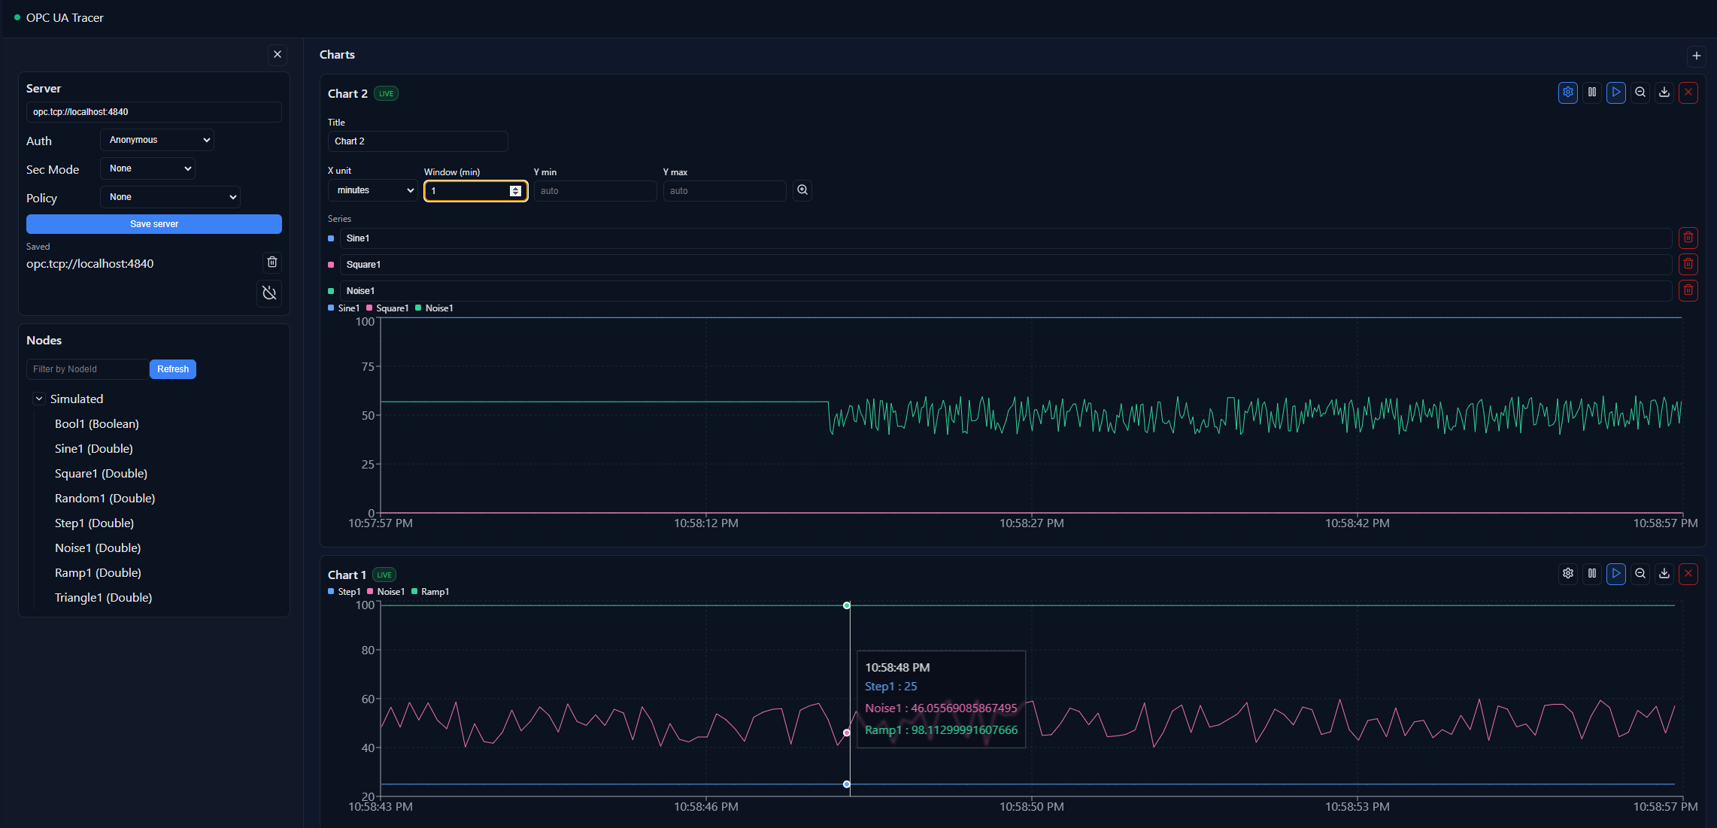Screen dimensions: 1717x828
Task: Click Chart 2 play button
Action: tap(1615, 93)
